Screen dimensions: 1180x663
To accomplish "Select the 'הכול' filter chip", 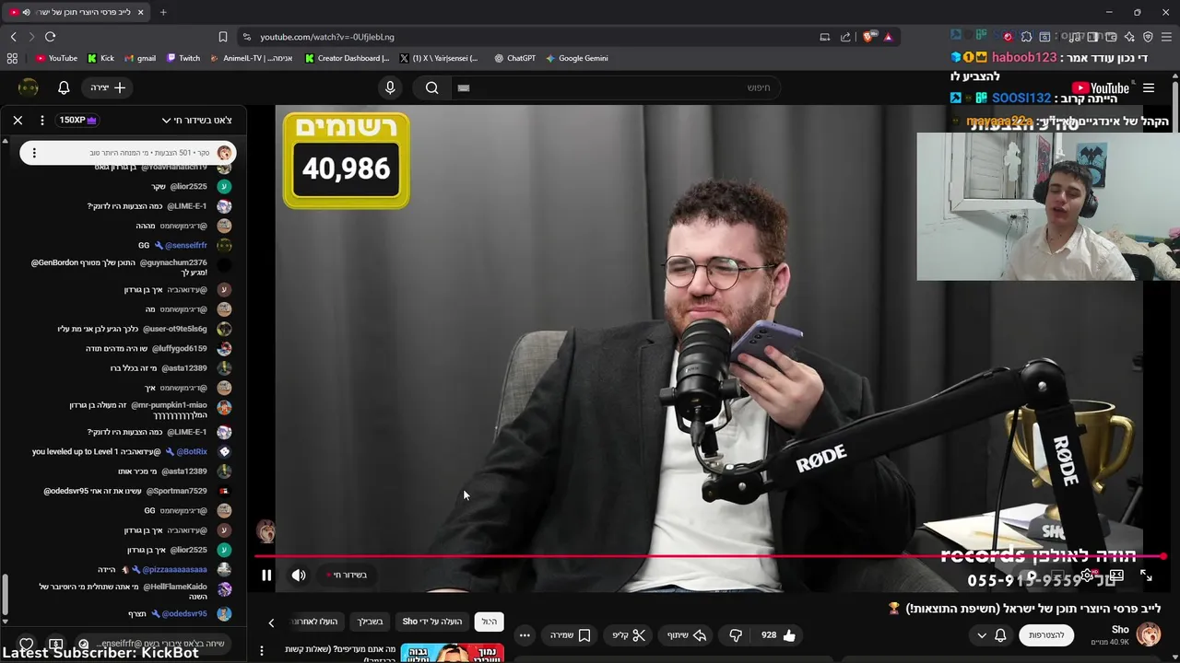I will (x=490, y=622).
